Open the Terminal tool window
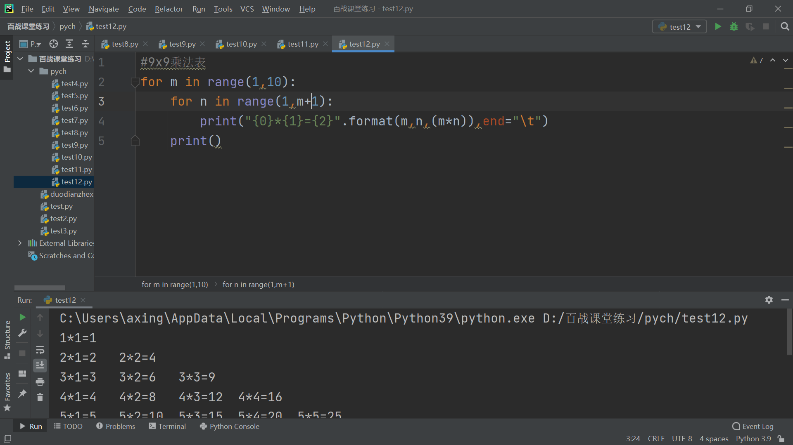 (x=167, y=426)
